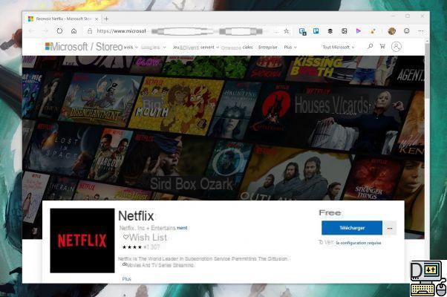The image size is (447, 297).
Task: Select the Recevoir Netflix browser tab
Action: 62,19
